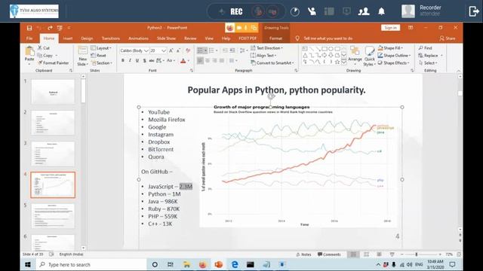
Task: Click the recorder exit icon
Action: (474, 12)
